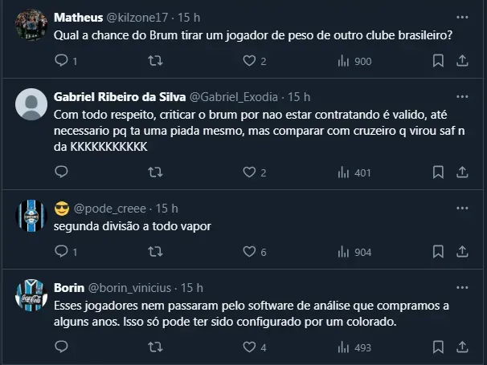Reply to Matheus's tweet
This screenshot has height=365, width=487.
tap(61, 61)
